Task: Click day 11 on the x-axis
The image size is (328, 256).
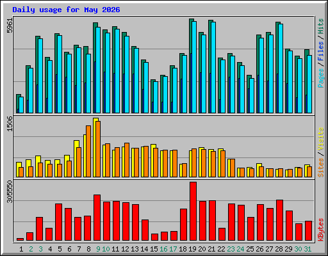Action: 115,249
